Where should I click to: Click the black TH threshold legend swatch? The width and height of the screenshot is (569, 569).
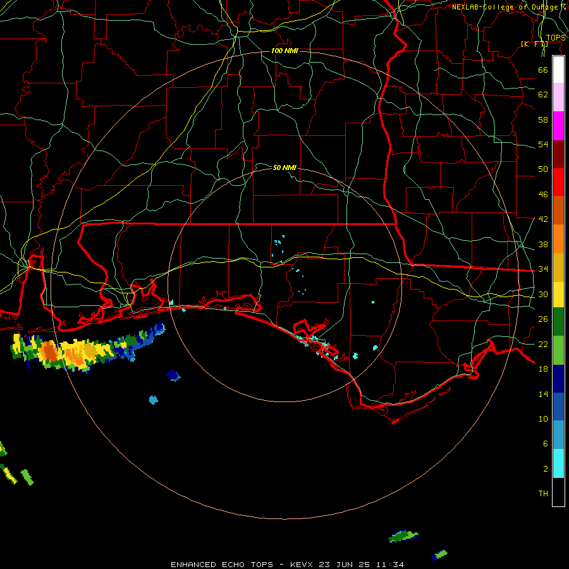(558, 492)
